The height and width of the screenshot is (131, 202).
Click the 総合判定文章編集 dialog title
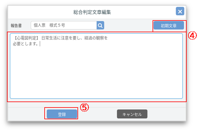[92, 12]
